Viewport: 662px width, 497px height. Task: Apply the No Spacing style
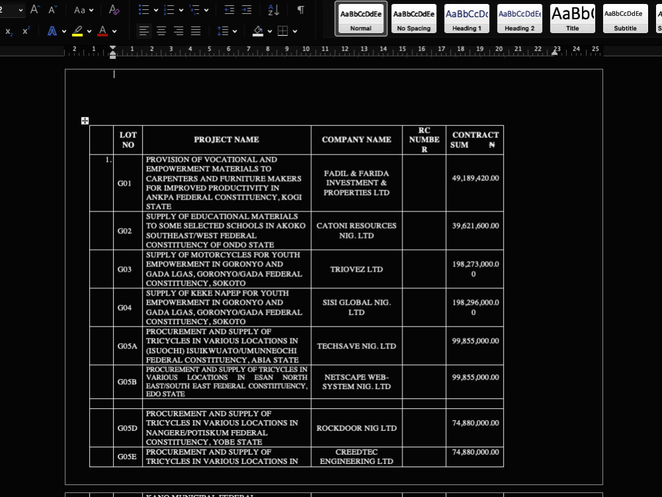[x=414, y=19]
